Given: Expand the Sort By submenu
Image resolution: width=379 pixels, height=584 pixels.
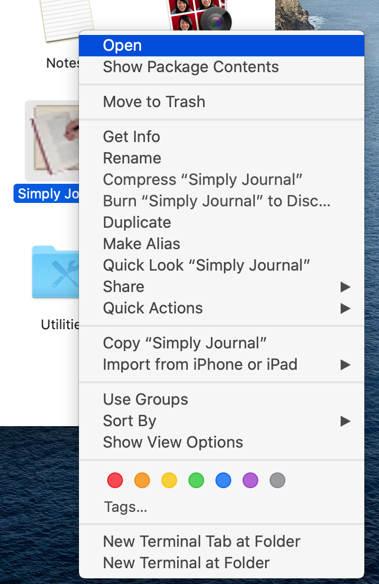Looking at the screenshot, I should click(x=226, y=421).
